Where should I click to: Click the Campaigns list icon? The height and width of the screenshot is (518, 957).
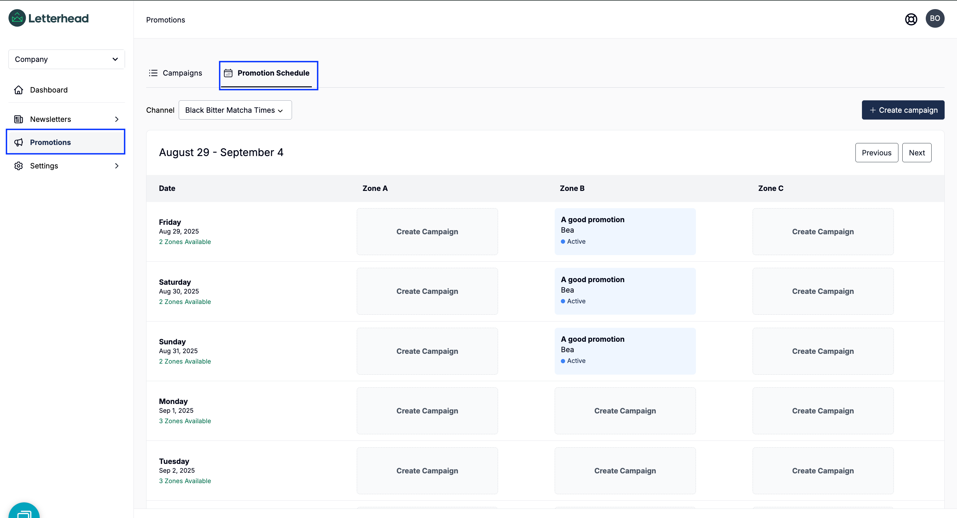click(x=153, y=73)
